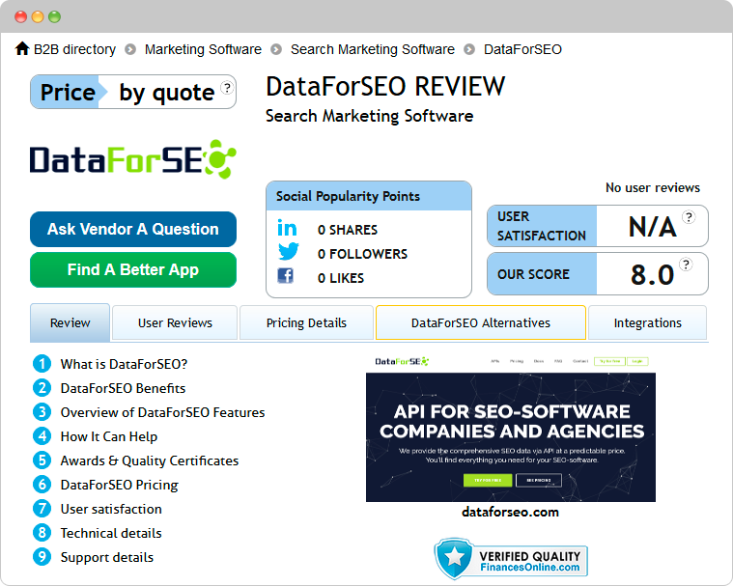733x586 pixels.
Task: Jump to User satisfaction section
Action: pyautogui.click(x=111, y=509)
